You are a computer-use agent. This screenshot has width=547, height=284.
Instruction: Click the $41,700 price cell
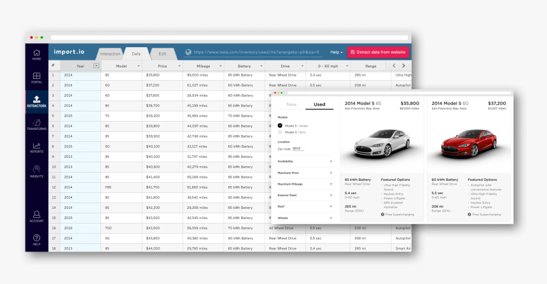click(162, 187)
